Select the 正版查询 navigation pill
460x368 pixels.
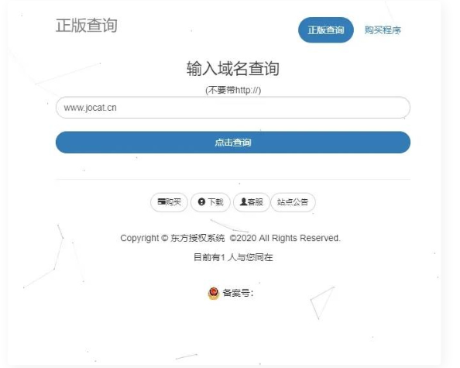326,30
